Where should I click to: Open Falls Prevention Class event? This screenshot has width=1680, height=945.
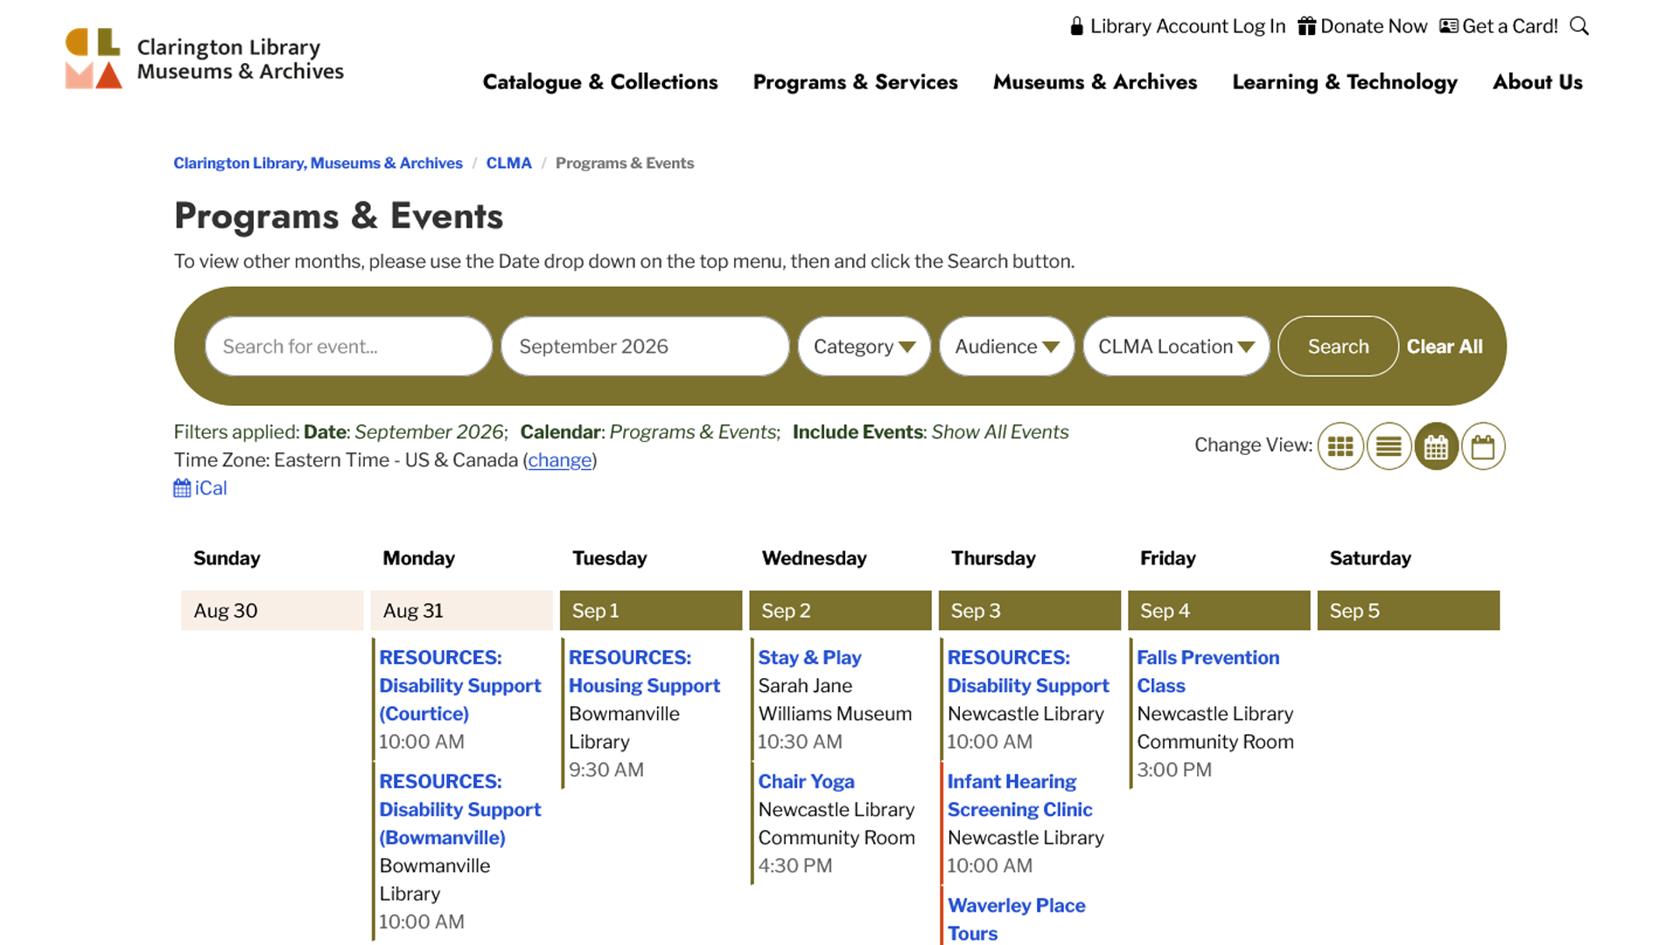(x=1207, y=671)
